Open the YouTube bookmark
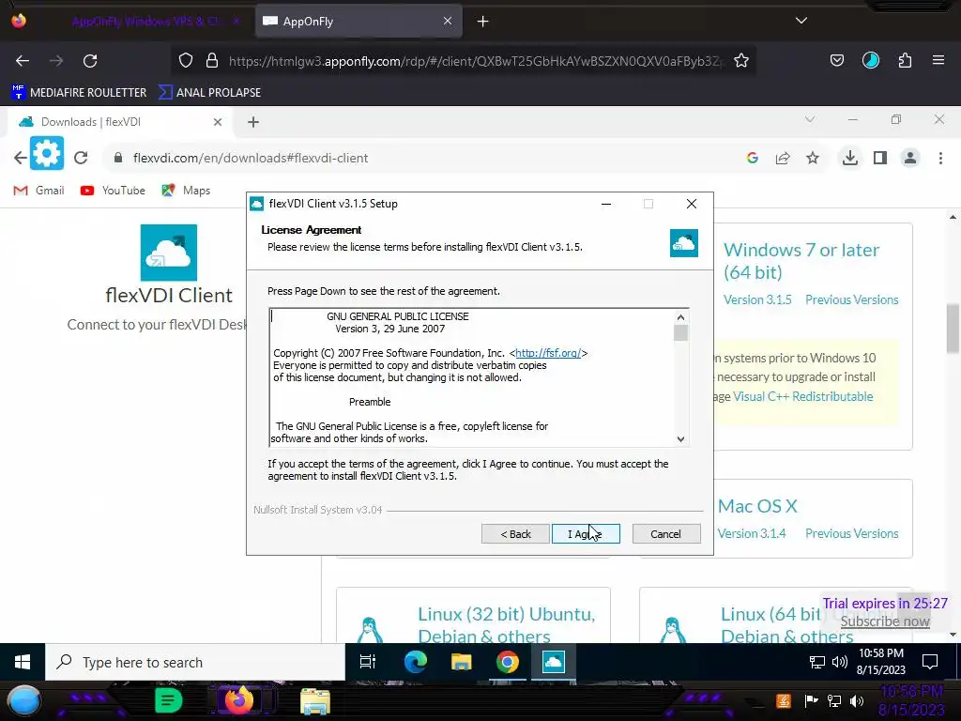Screen dimensions: 961x721 pyautogui.click(x=113, y=191)
